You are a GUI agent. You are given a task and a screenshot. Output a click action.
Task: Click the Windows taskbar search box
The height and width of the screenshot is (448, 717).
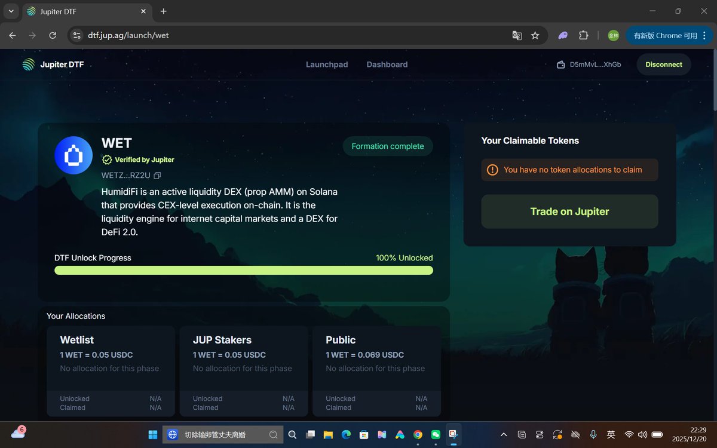(223, 435)
